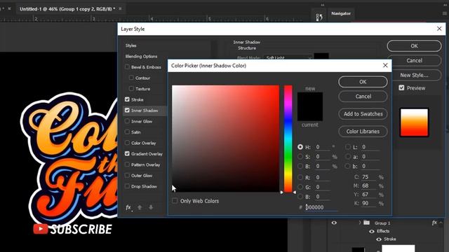Click the Group 1 folder icon
The image size is (449, 252).
pos(366,223)
